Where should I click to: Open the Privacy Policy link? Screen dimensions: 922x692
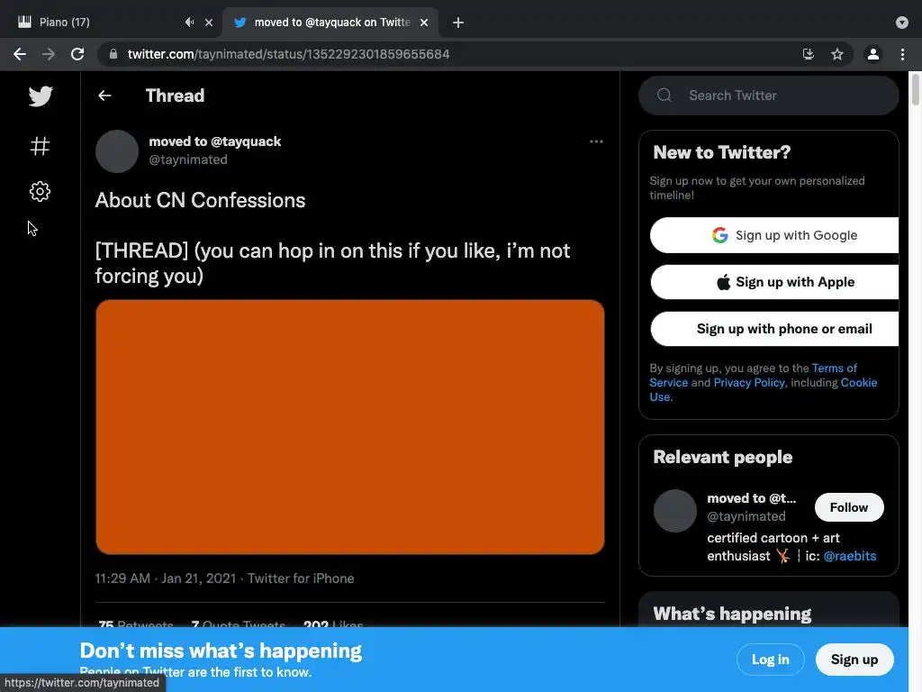749,383
